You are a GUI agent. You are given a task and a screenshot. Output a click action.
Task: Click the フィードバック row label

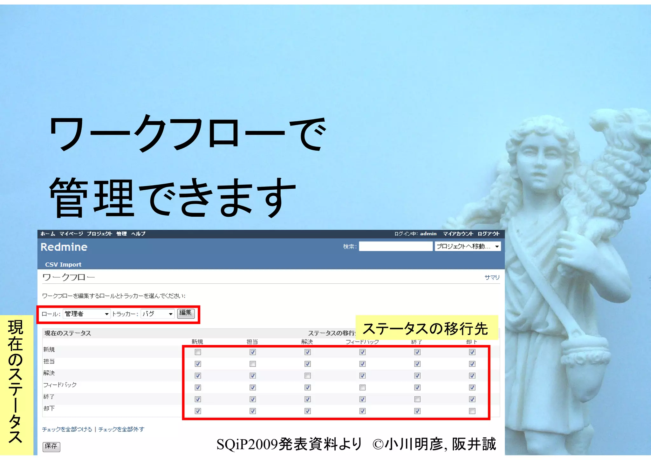(60, 385)
